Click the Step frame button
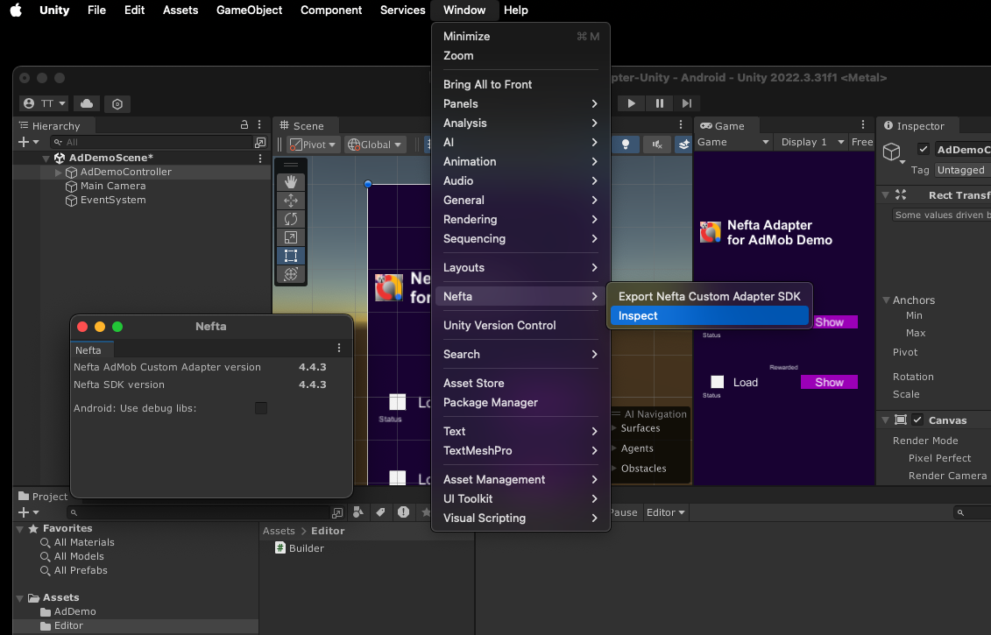 [687, 103]
